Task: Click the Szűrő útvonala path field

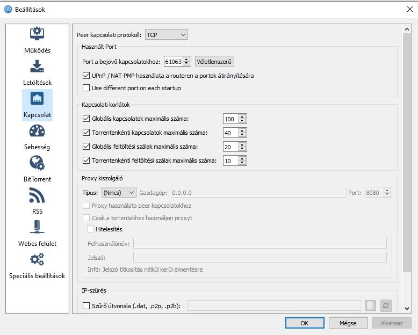Action: click(x=274, y=305)
